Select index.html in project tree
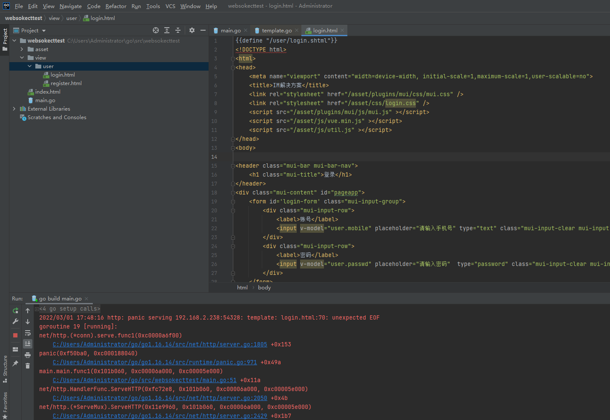This screenshot has width=610, height=420. [x=48, y=92]
